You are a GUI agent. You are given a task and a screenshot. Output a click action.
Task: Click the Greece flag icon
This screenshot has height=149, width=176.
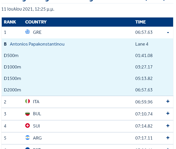click(28, 32)
